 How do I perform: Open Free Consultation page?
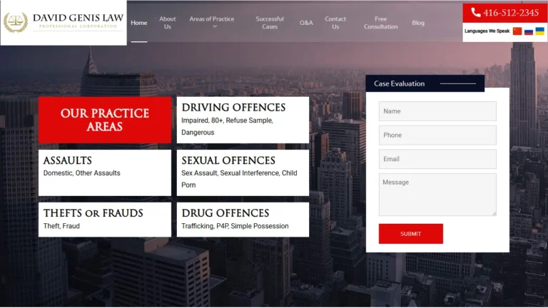coord(380,23)
